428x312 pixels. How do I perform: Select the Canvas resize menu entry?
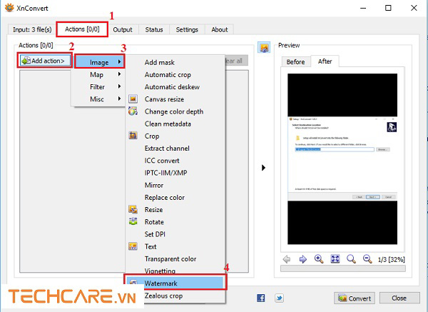[175, 99]
